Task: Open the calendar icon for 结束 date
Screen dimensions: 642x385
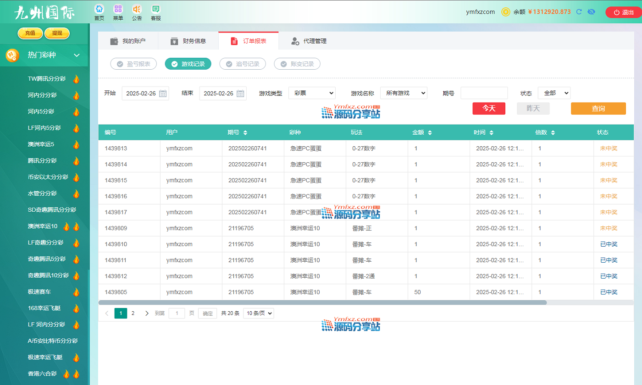Action: pyautogui.click(x=241, y=93)
